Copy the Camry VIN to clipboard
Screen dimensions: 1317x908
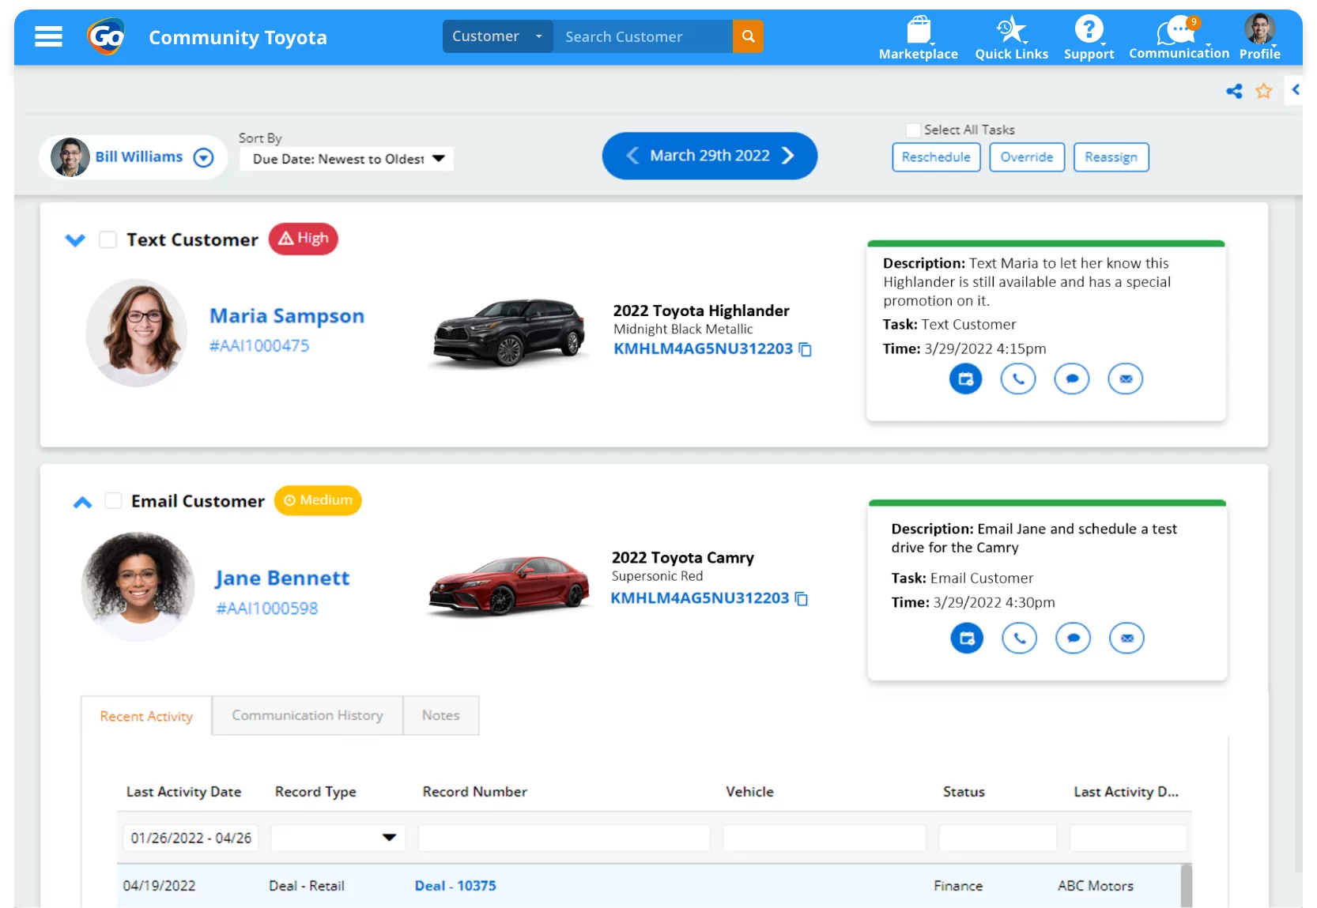tap(802, 599)
